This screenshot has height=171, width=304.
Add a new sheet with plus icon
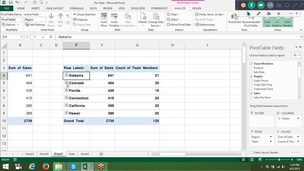(101, 154)
